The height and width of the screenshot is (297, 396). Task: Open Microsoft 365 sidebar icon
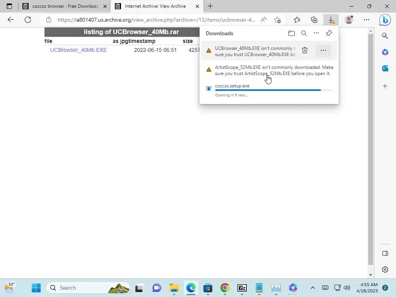click(385, 52)
